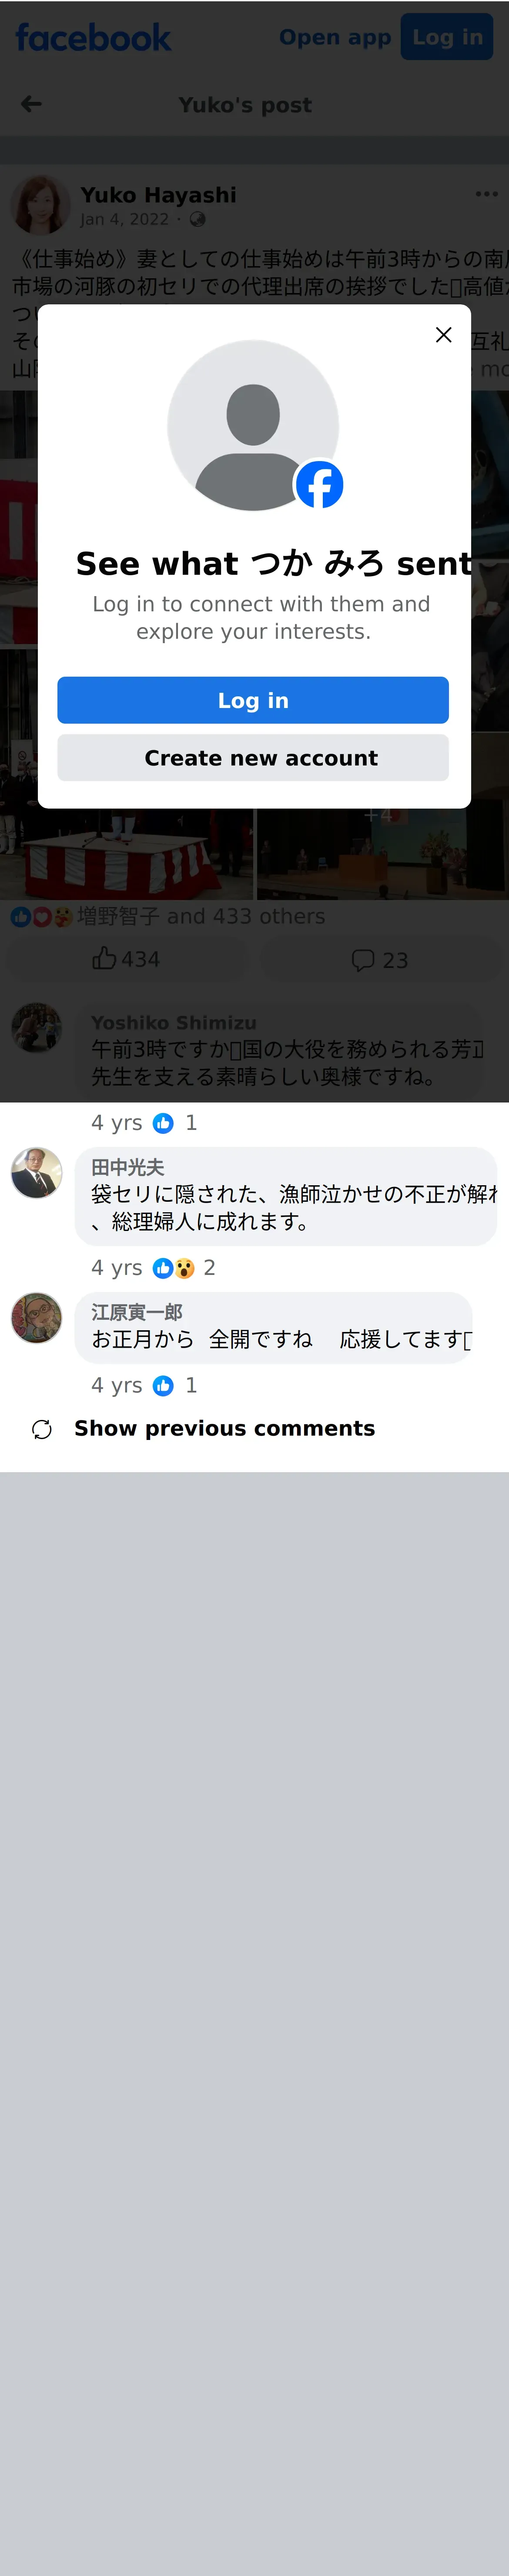Click the header Log in button
This screenshot has width=509, height=2576.
pos(447,37)
